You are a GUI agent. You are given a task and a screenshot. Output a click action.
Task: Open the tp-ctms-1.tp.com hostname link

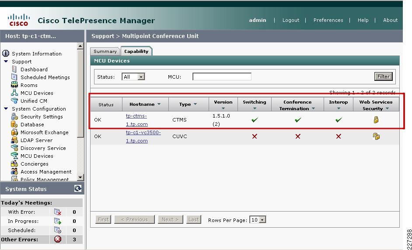click(x=136, y=120)
